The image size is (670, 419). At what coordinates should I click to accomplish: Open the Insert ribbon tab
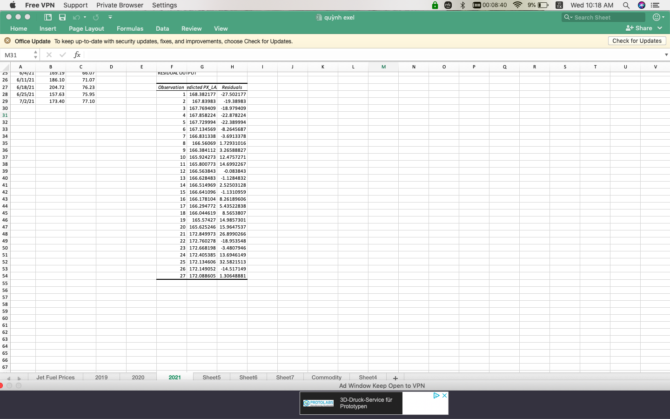coord(48,28)
